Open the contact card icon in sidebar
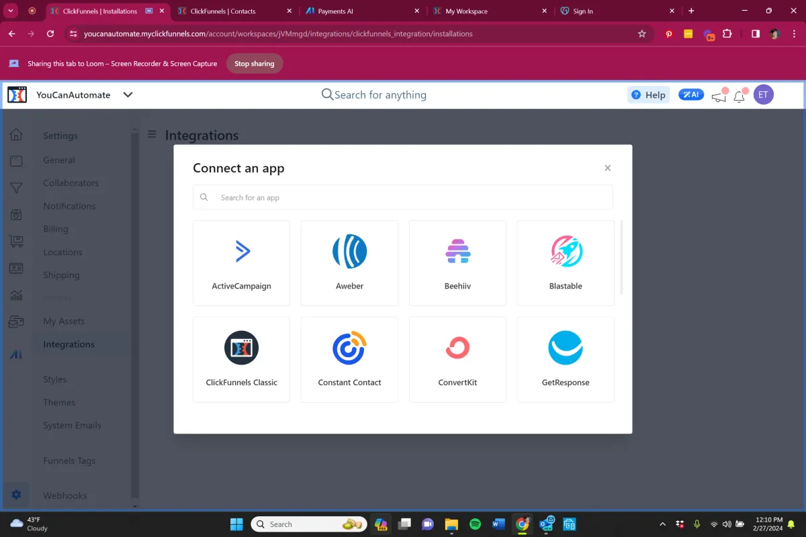Image resolution: width=806 pixels, height=537 pixels. pyautogui.click(x=16, y=268)
